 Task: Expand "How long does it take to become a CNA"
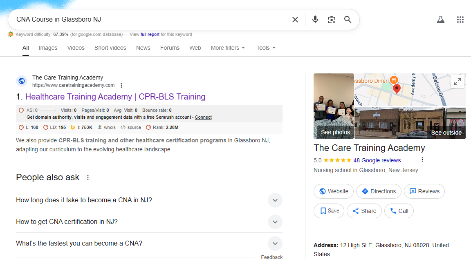(275, 200)
